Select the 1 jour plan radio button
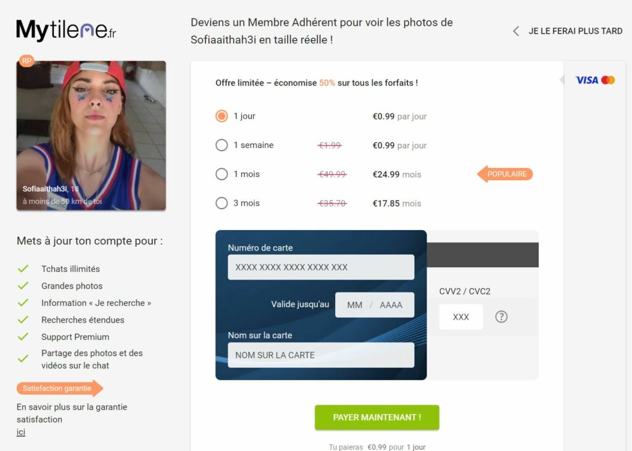 tap(222, 116)
